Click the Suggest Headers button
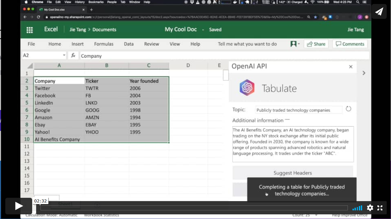391x219 pixels. pyautogui.click(x=293, y=173)
